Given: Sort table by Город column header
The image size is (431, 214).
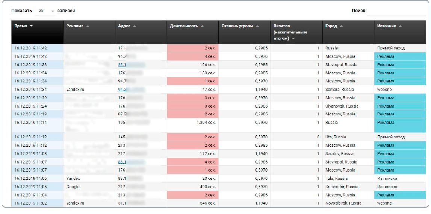Looking at the screenshot, I should (348, 32).
